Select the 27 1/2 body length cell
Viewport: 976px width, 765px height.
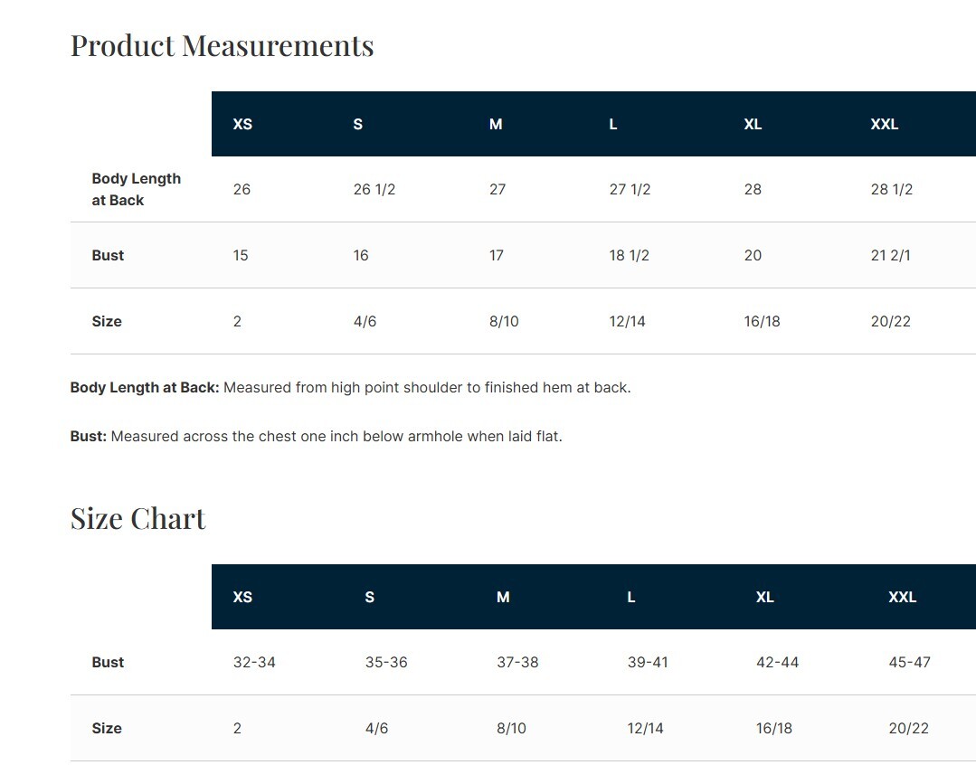click(630, 190)
